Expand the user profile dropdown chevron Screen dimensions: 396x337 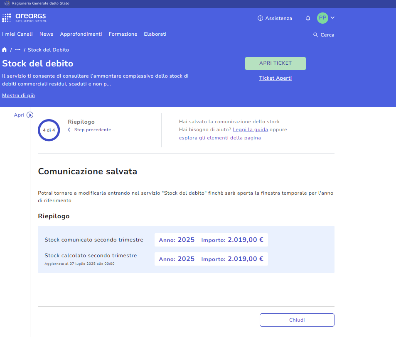332,18
